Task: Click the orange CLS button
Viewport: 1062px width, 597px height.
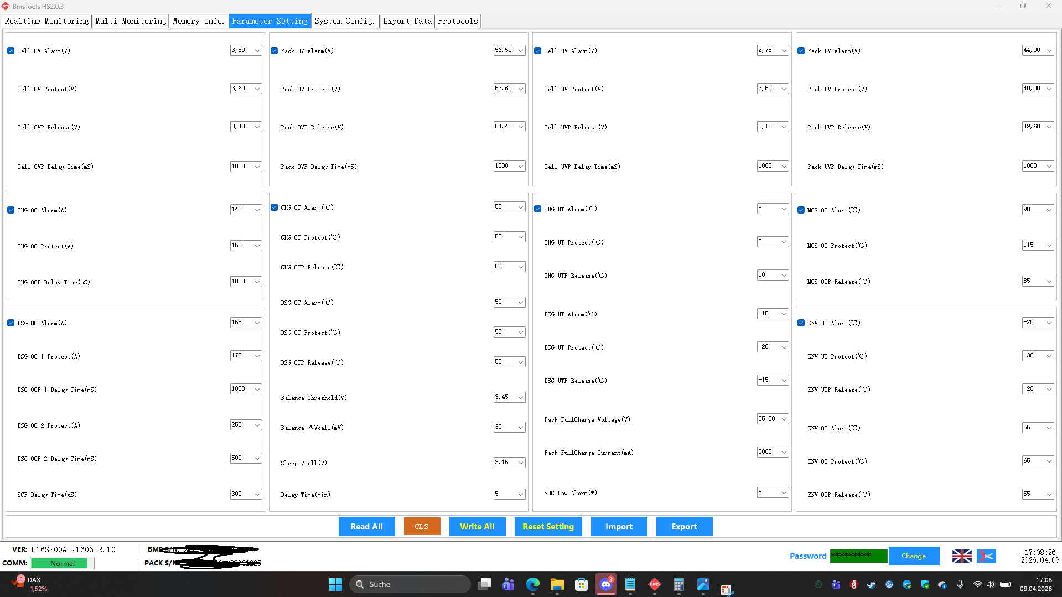Action: 422,527
